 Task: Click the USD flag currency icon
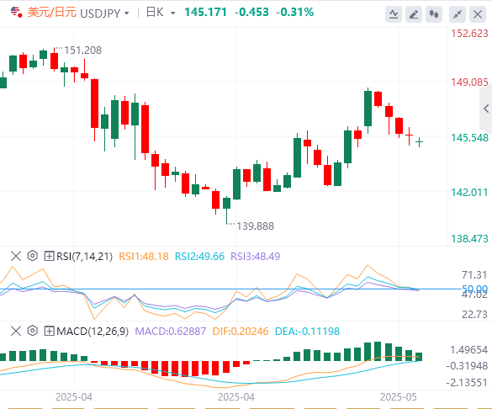click(x=16, y=13)
